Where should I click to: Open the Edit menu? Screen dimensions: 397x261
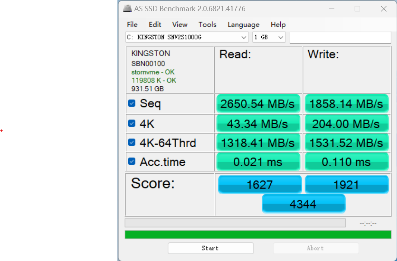[x=155, y=25]
